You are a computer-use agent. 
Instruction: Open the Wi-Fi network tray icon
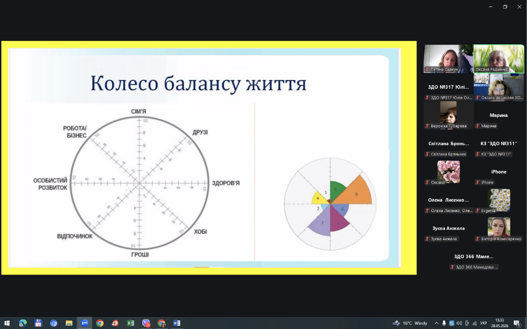474,323
